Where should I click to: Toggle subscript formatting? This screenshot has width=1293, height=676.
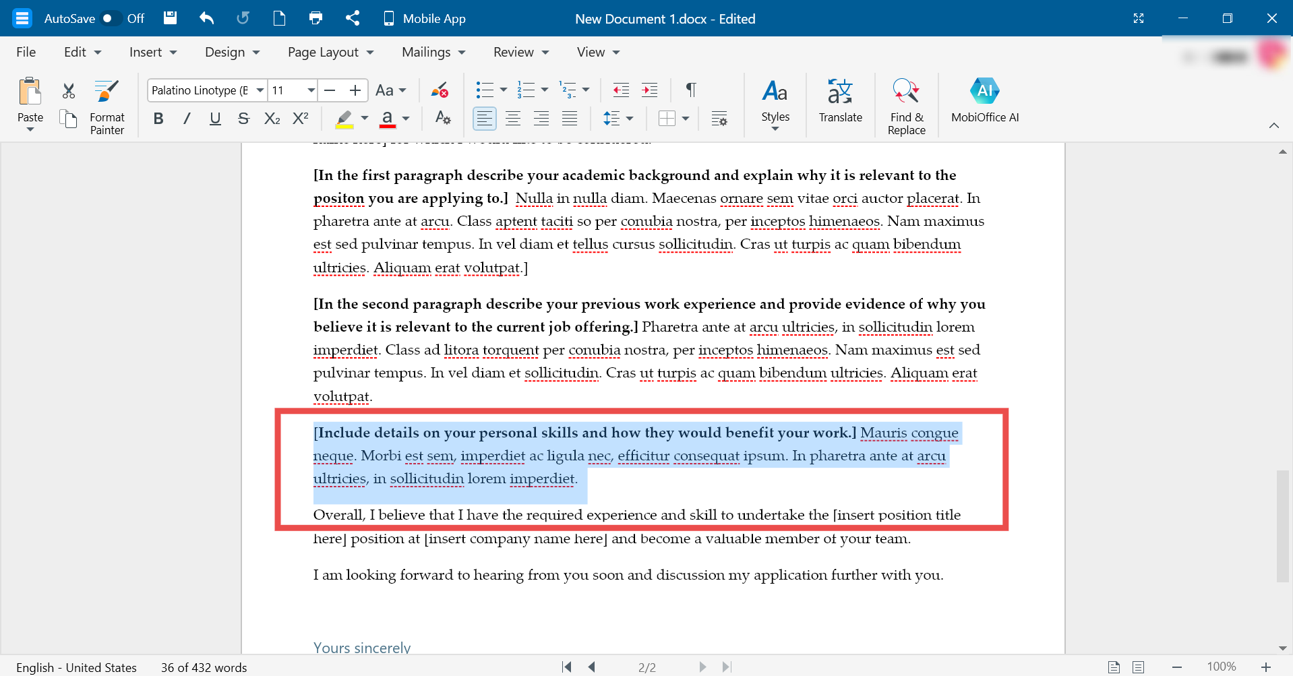(x=272, y=119)
